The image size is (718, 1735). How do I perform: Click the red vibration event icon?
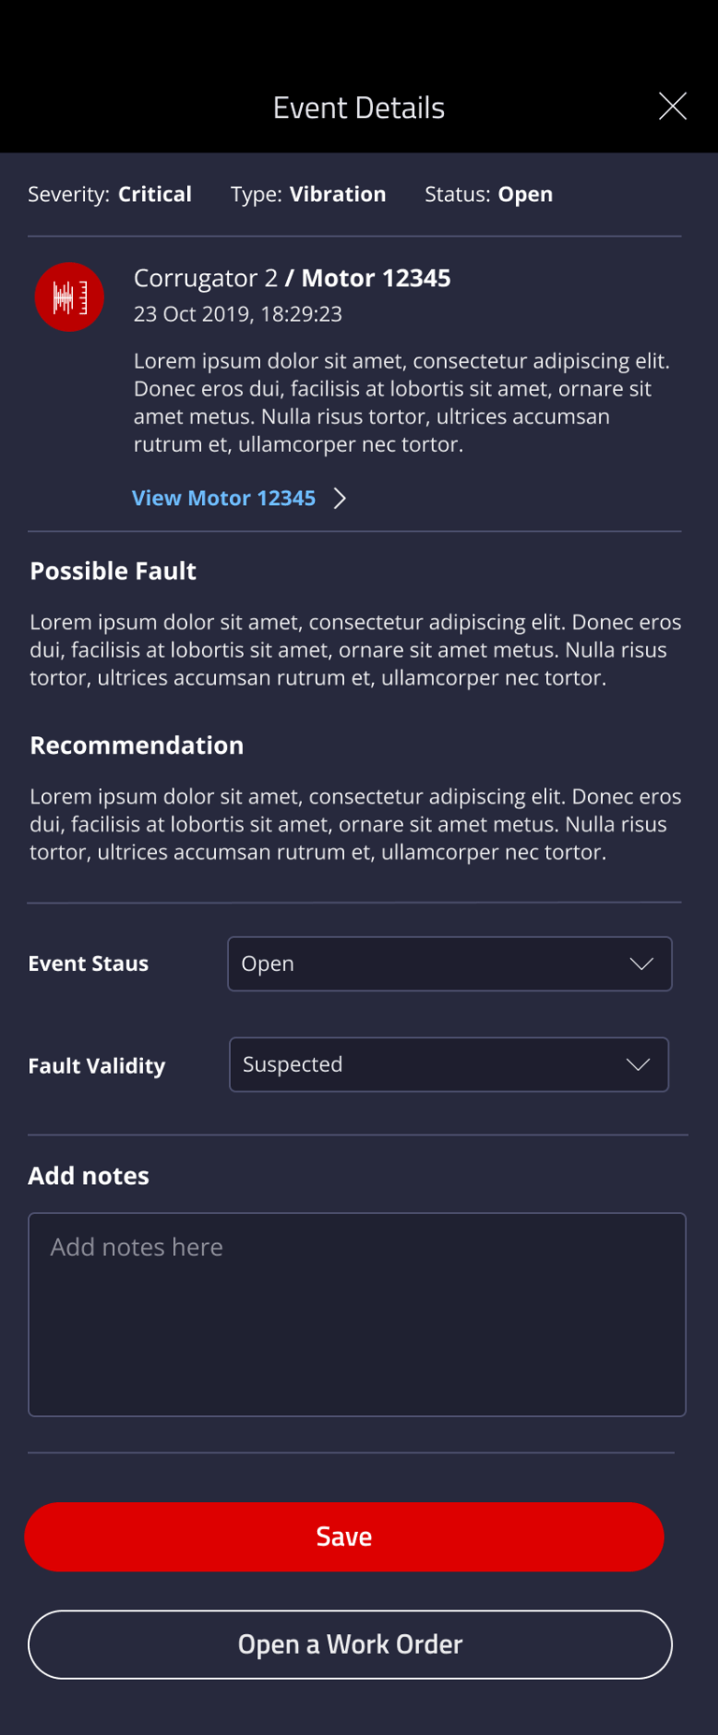pyautogui.click(x=69, y=297)
